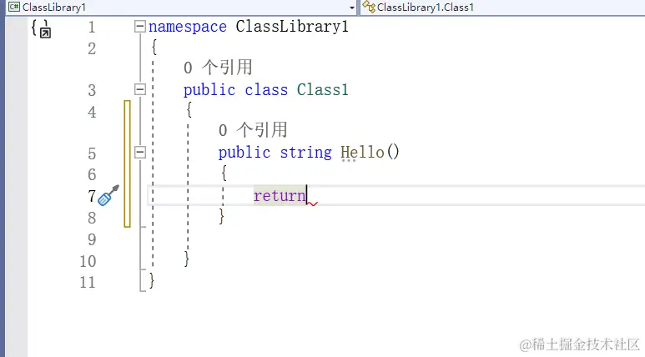Click the 'namespace' keyword on line 1
The width and height of the screenshot is (645, 357).
click(188, 28)
